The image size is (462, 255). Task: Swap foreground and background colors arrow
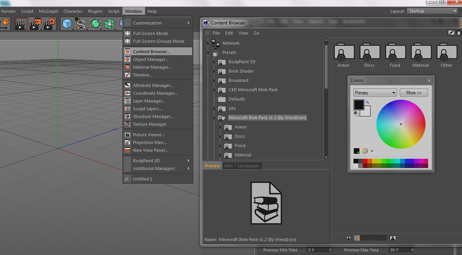(x=367, y=102)
